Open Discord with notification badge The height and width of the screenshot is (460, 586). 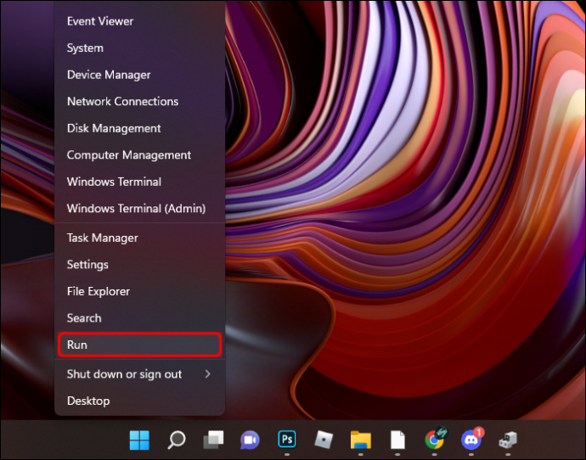click(x=471, y=439)
